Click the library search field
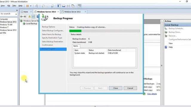 pos(7,14)
